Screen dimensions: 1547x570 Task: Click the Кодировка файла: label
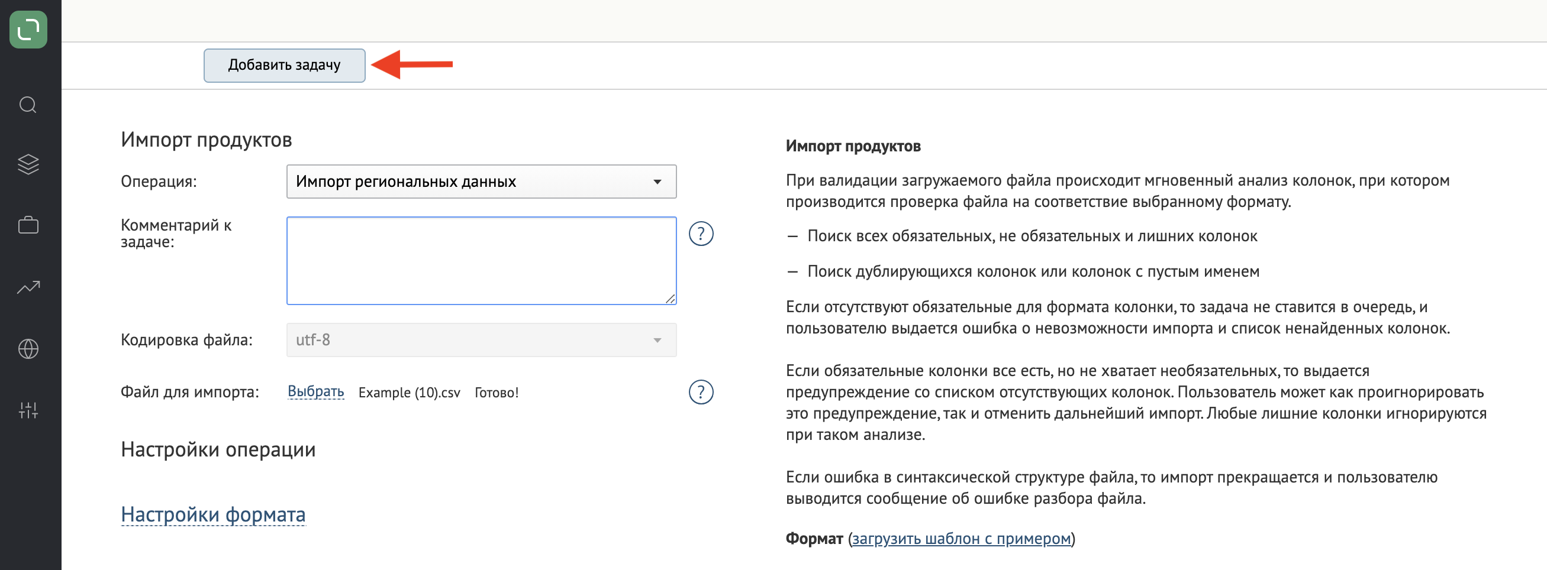(186, 340)
